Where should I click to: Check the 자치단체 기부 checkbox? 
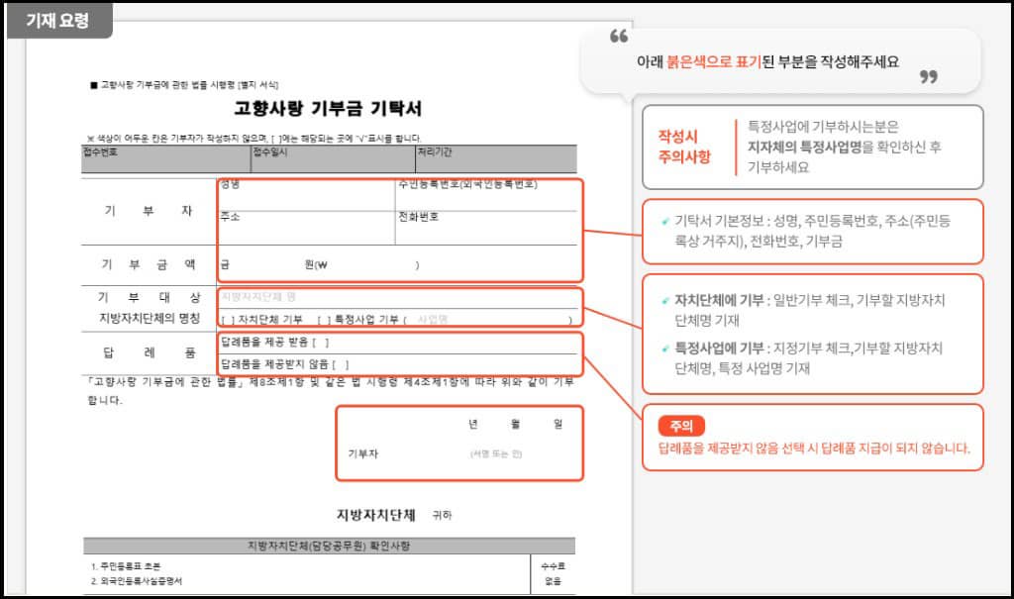pos(227,321)
